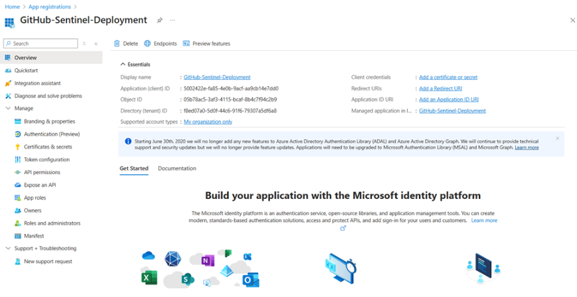
Task: Click Add a Redirect URI link
Action: [x=440, y=88]
